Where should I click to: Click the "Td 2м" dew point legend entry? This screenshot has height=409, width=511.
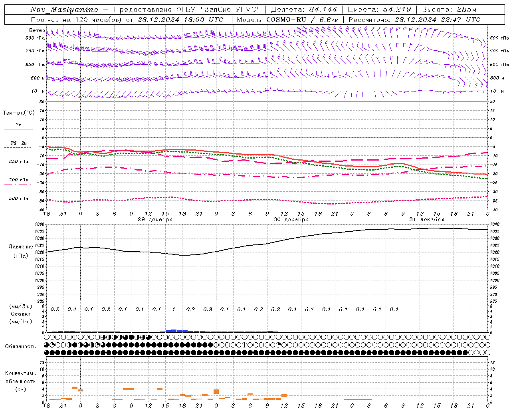coord(18,143)
